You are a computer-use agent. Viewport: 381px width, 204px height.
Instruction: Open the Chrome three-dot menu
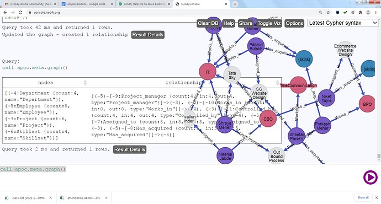376,12
